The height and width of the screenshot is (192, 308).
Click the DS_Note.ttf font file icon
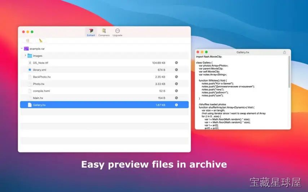point(30,63)
